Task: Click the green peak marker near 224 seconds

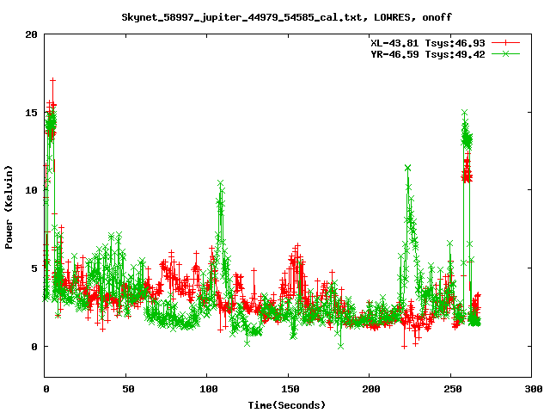Action: pyautogui.click(x=407, y=168)
